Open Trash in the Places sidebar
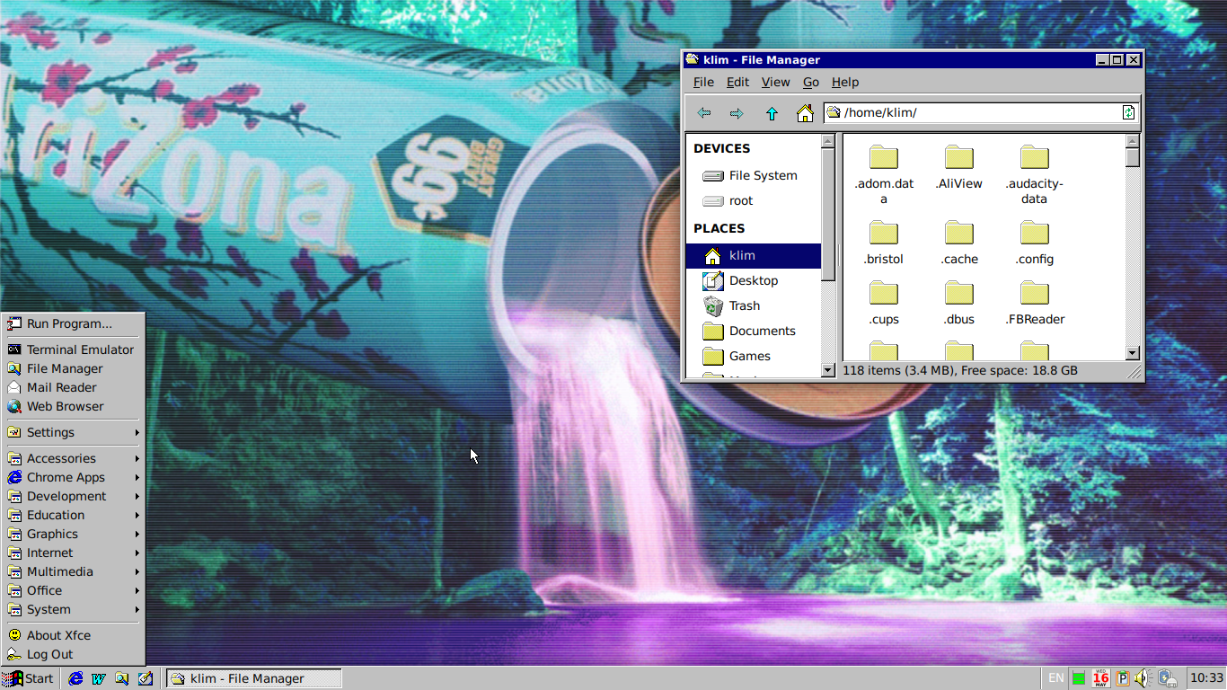Image resolution: width=1227 pixels, height=690 pixels. (x=753, y=305)
